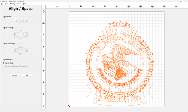Confirm alignment with Ok button
The image size is (188, 112).
[x=27, y=75]
